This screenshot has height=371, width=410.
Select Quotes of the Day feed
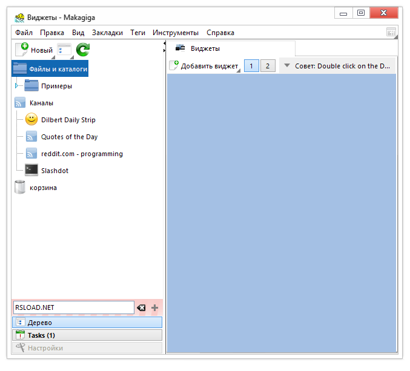(x=69, y=137)
